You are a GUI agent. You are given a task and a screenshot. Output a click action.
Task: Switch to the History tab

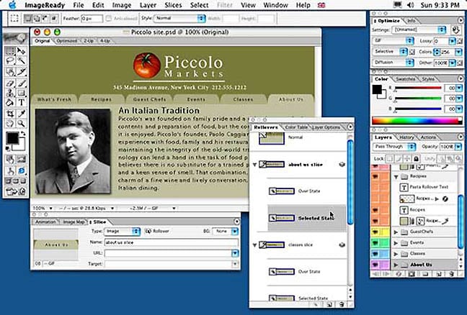point(406,137)
